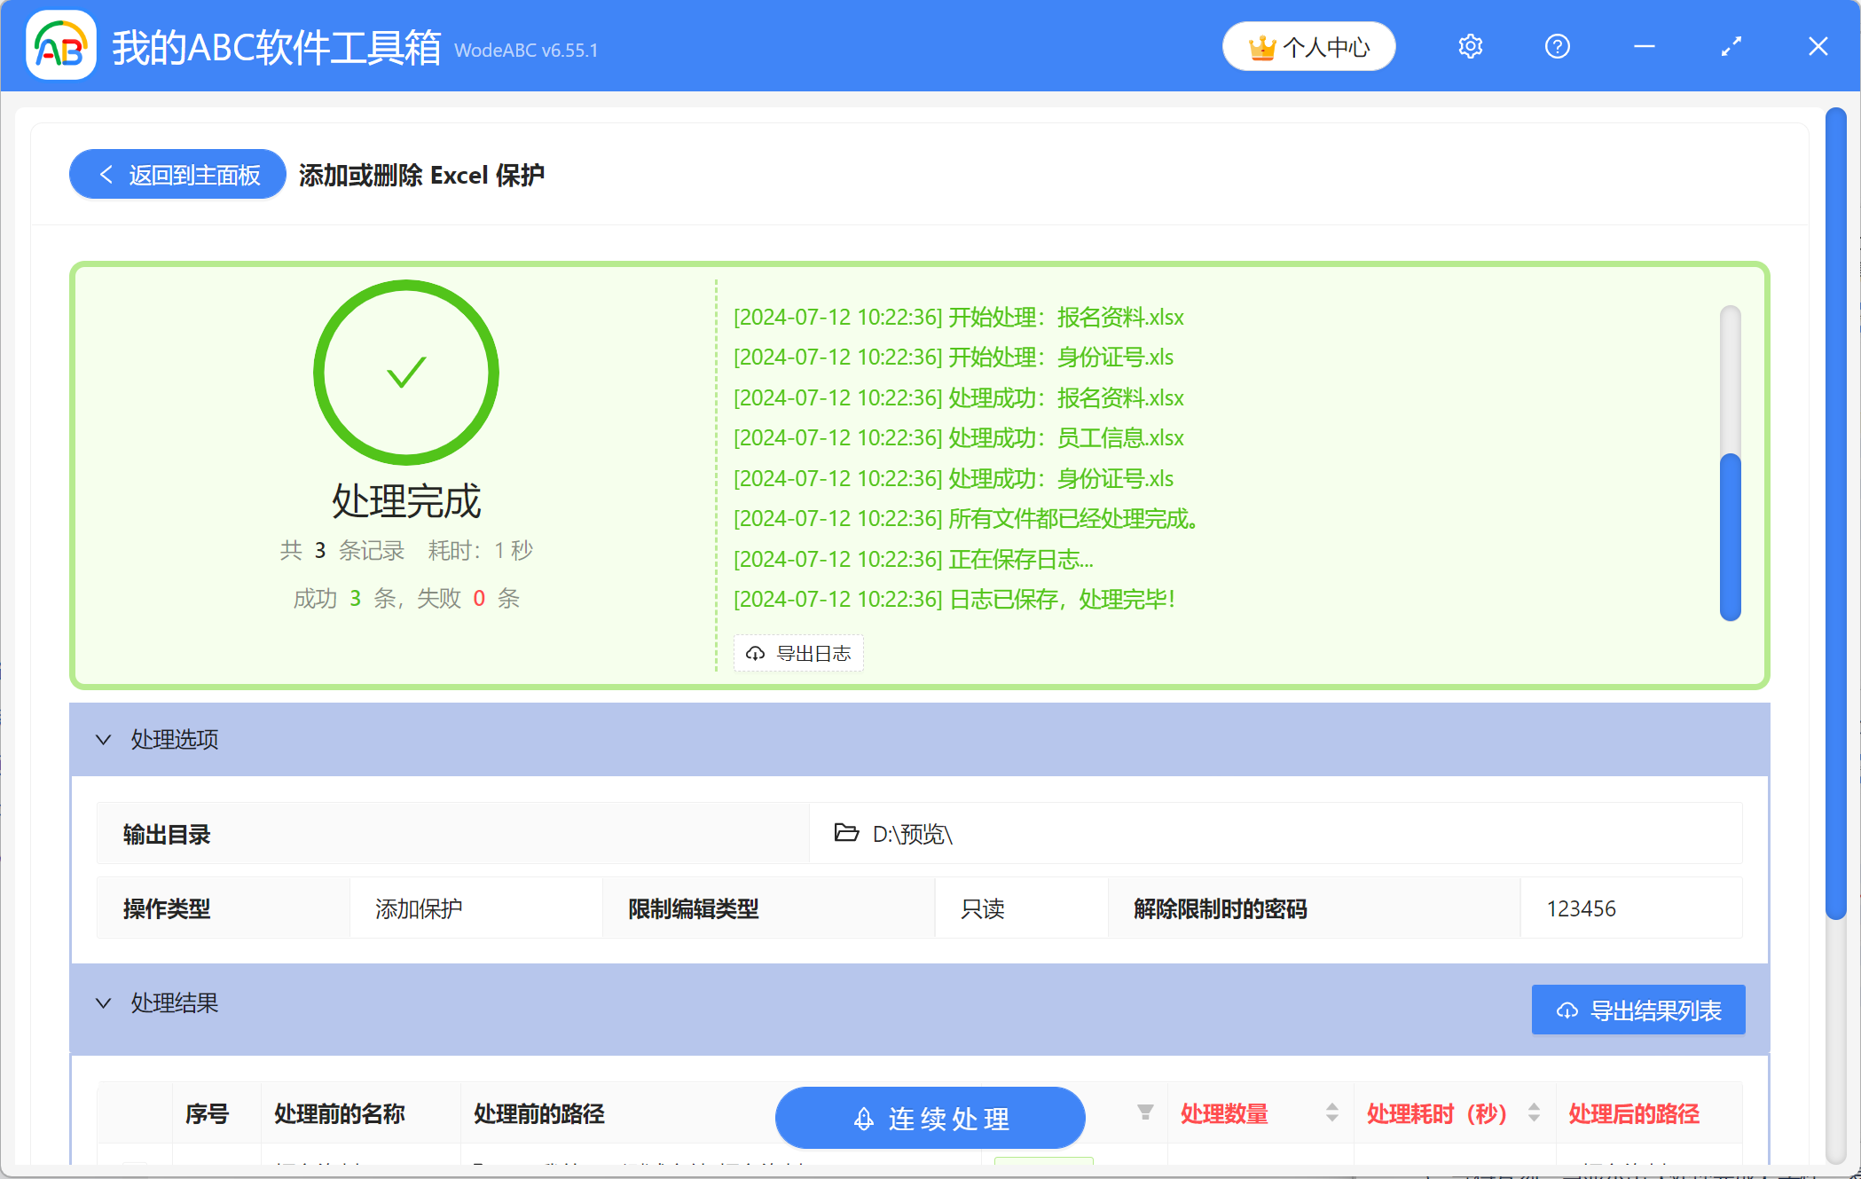Click the folder icon beside 输出目录
The height and width of the screenshot is (1179, 1861).
pos(846,834)
